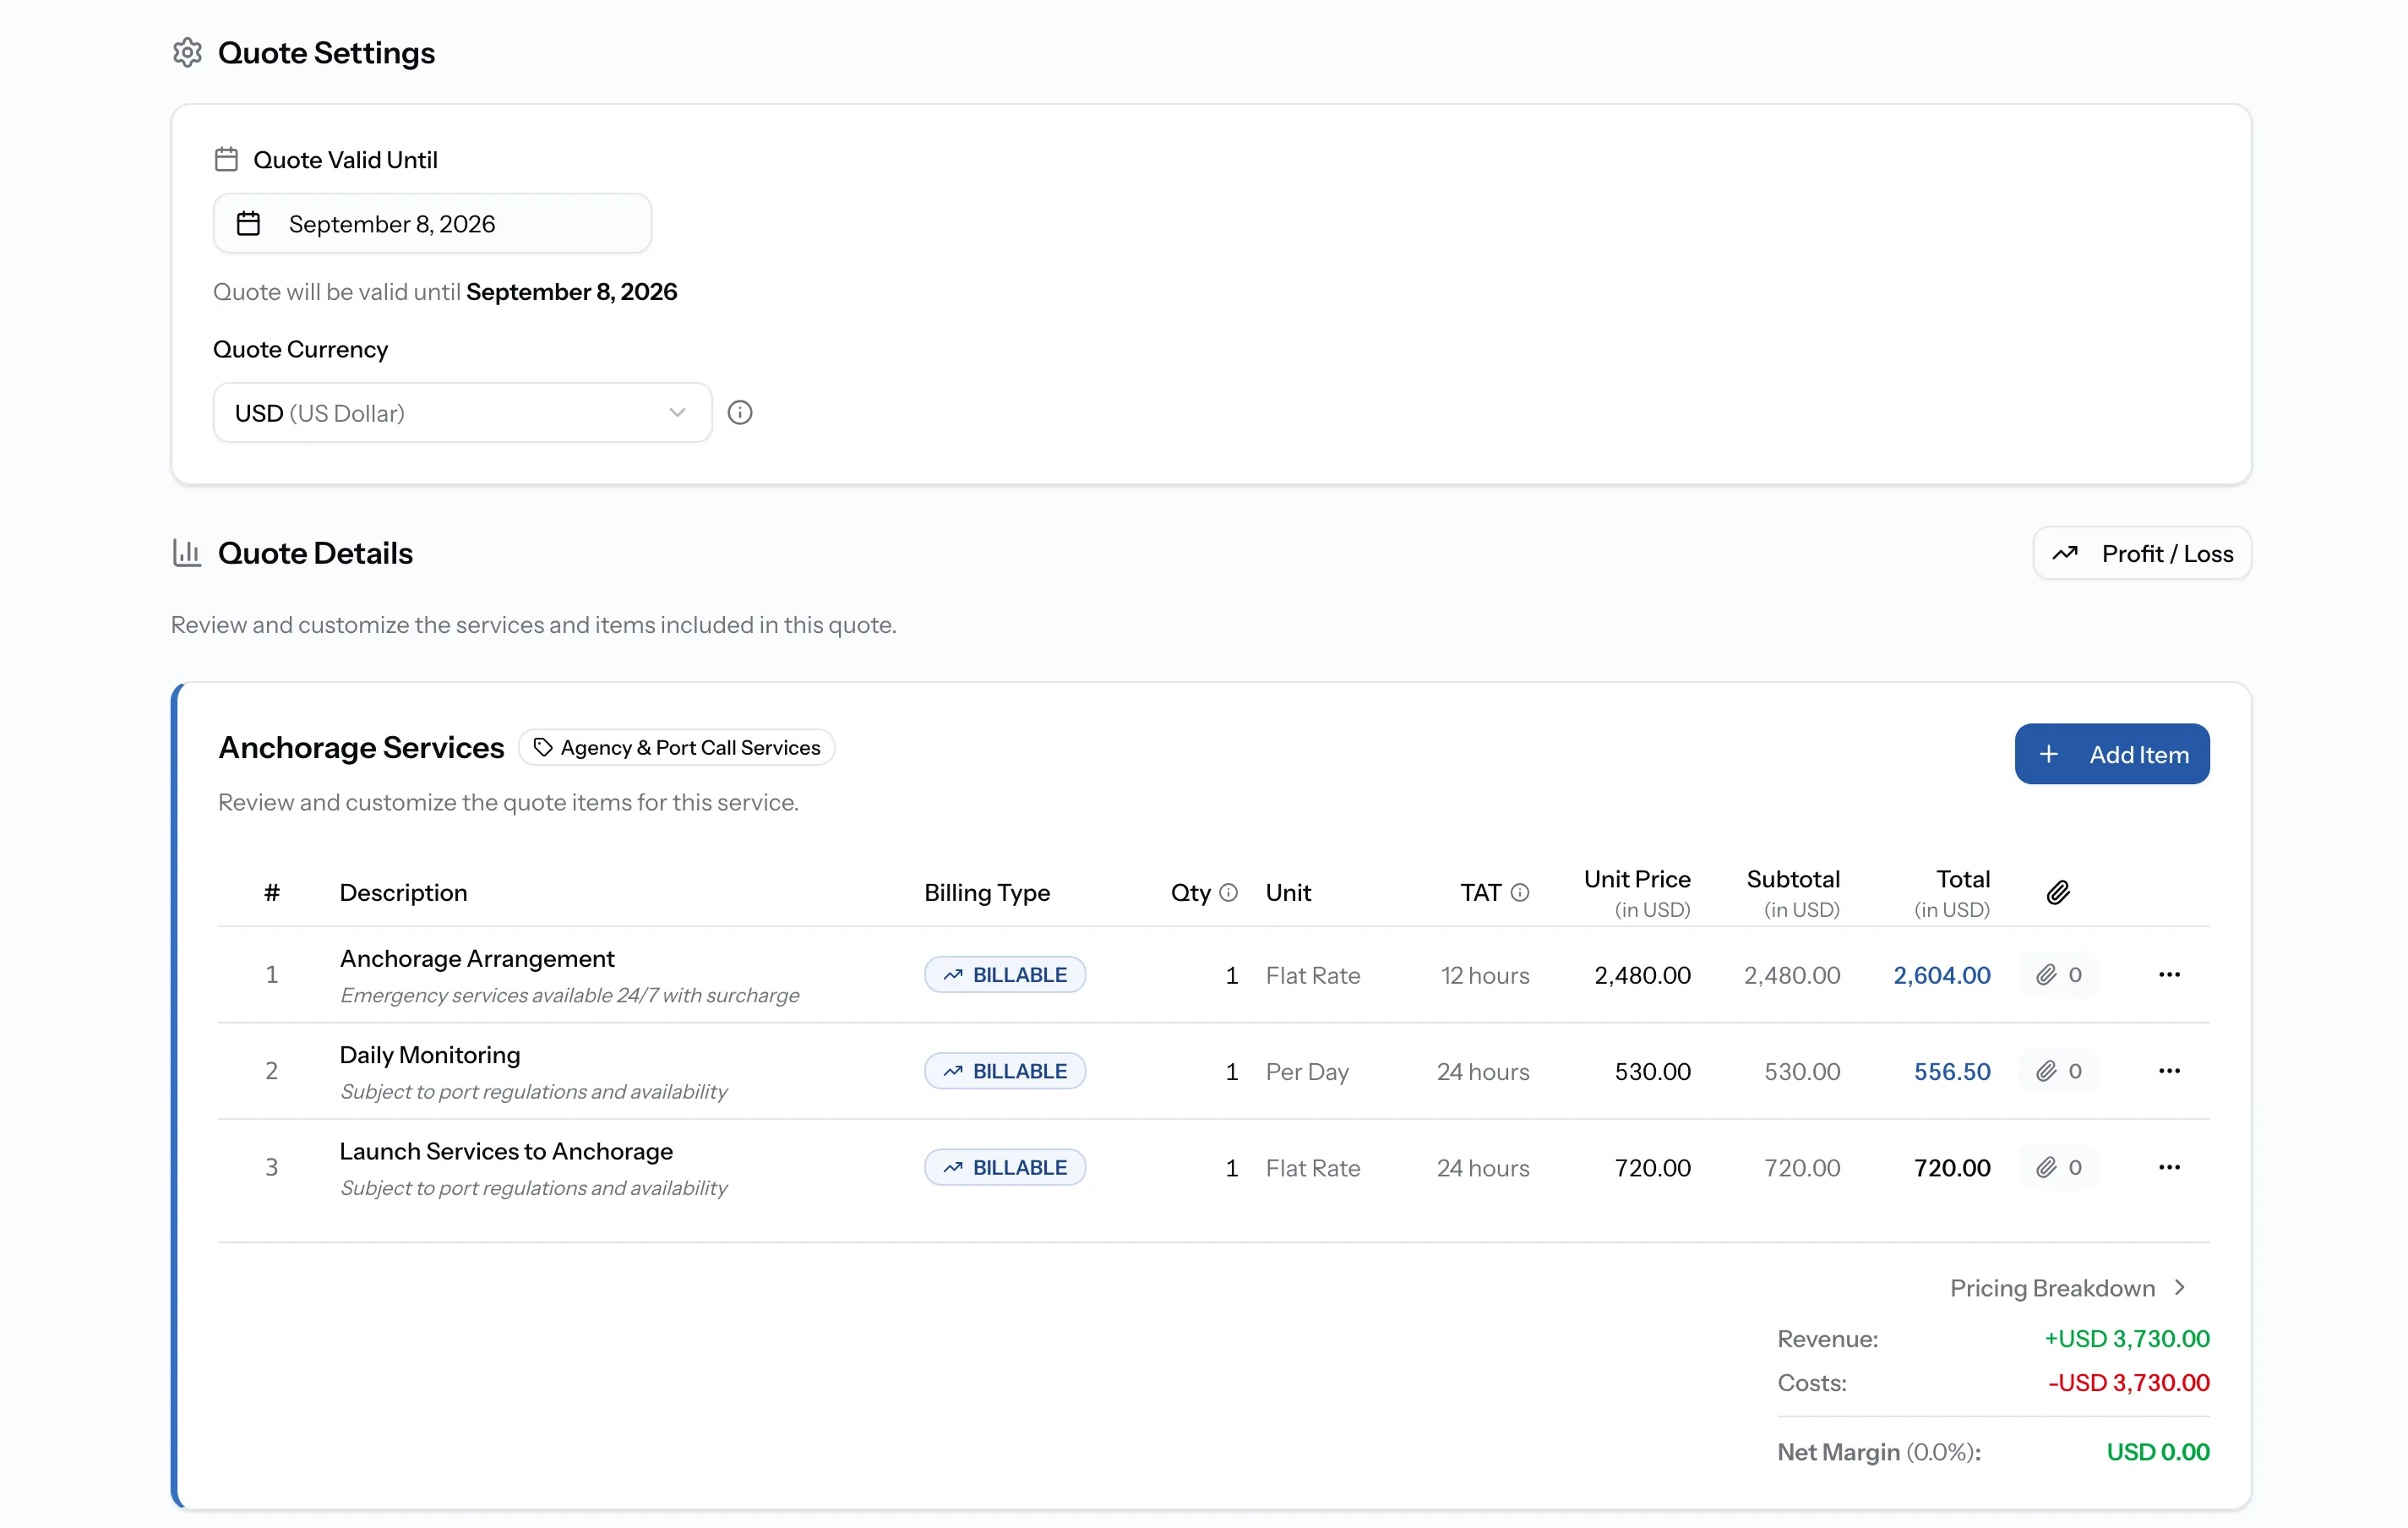Click the 2,604.00 total value
The width and height of the screenshot is (2408, 1528).
pos(1941,975)
